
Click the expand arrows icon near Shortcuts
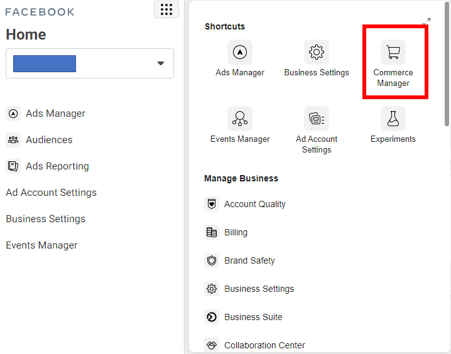click(x=427, y=21)
